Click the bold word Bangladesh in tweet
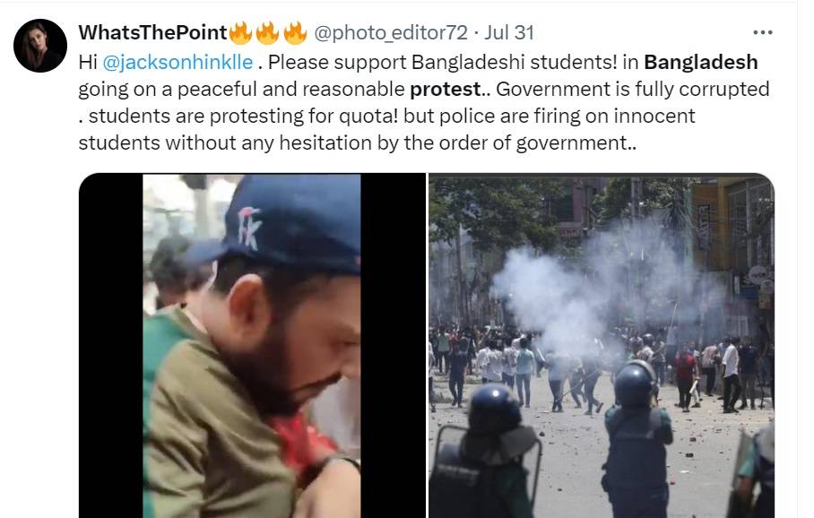814x518 pixels. click(x=701, y=62)
